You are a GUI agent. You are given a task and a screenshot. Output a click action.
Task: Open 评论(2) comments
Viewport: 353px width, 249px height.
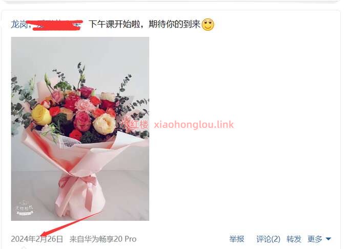268,239
